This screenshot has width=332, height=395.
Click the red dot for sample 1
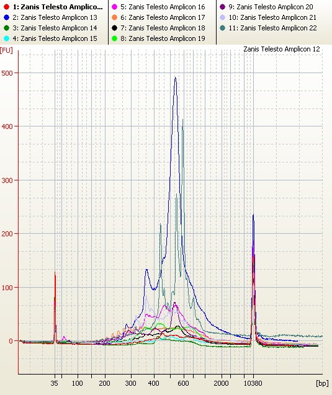click(7, 7)
